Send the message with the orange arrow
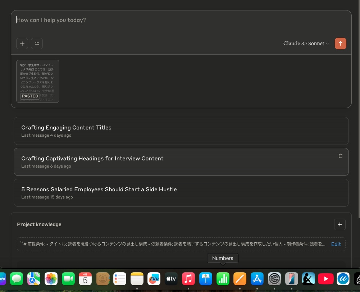This screenshot has width=360, height=292. [340, 44]
